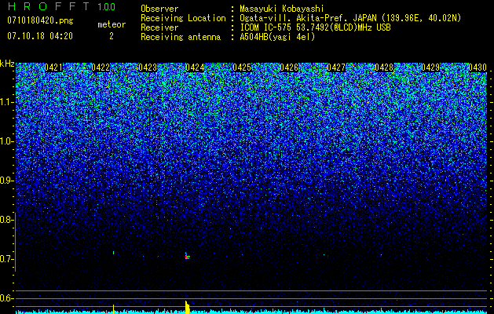Click the bright meteor echo near 0424
494x314 pixels.
[x=187, y=257]
